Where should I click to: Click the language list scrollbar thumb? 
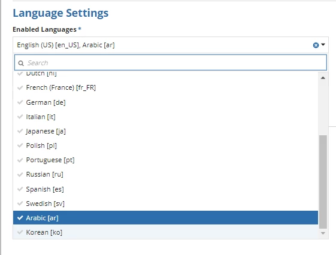(323, 182)
